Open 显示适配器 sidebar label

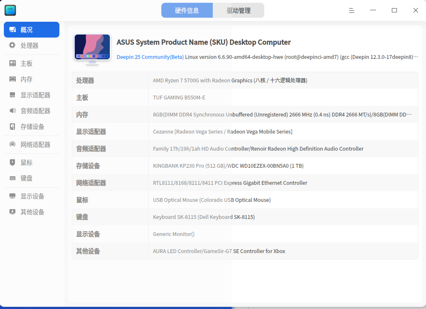[35, 95]
